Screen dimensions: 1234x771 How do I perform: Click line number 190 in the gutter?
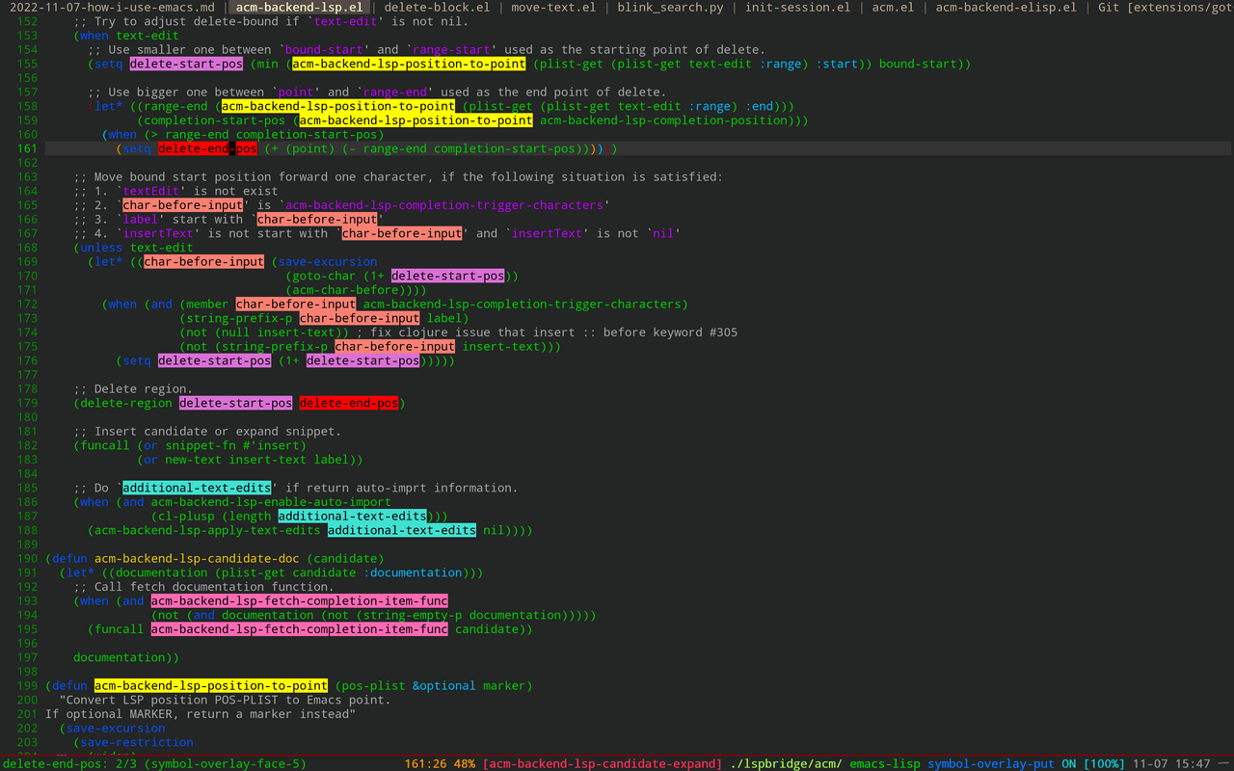click(27, 558)
